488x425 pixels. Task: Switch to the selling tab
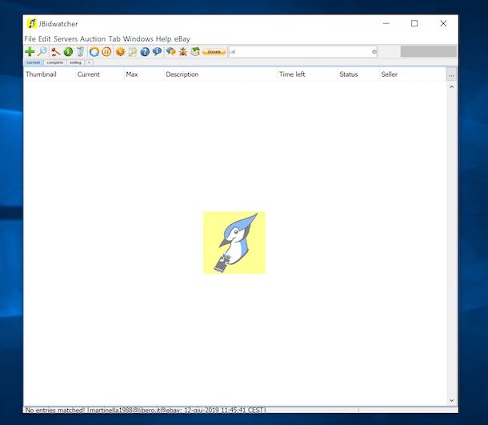pyautogui.click(x=75, y=62)
